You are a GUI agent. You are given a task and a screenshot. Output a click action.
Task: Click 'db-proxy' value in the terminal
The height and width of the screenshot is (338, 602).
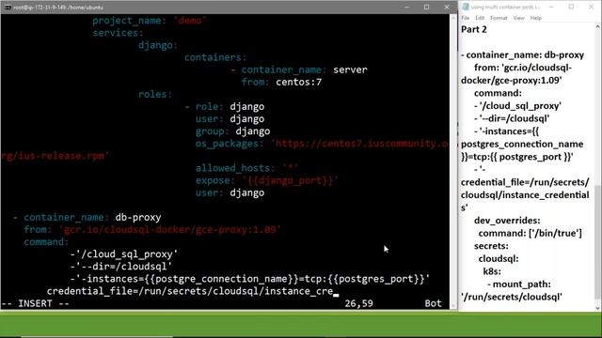(x=138, y=217)
